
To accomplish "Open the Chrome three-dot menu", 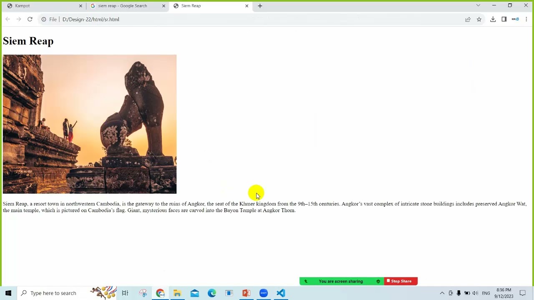I will [526, 19].
